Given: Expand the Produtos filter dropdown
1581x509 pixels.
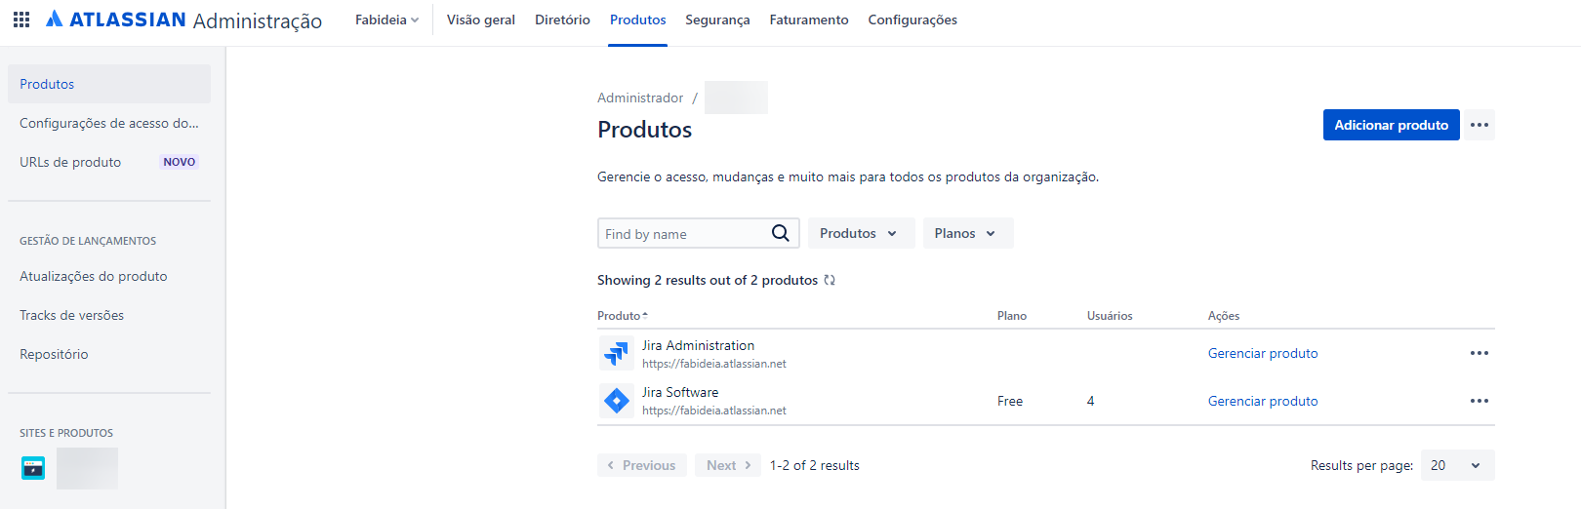Looking at the screenshot, I should pyautogui.click(x=861, y=233).
